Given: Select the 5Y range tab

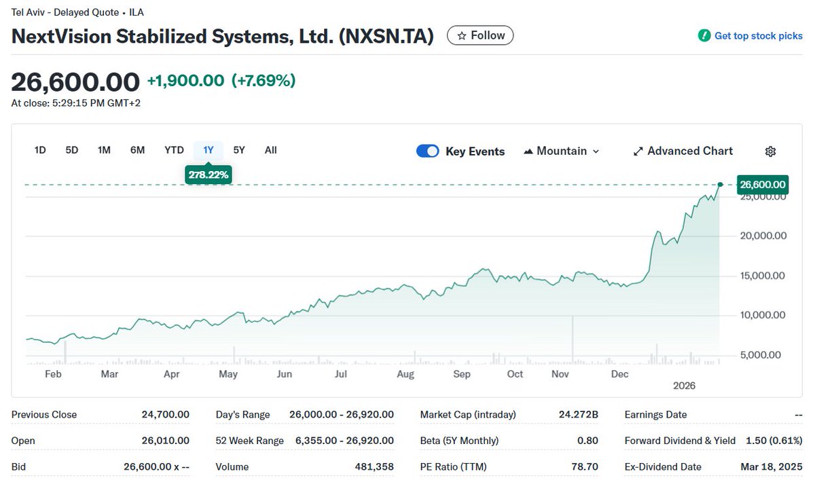Looking at the screenshot, I should (239, 150).
